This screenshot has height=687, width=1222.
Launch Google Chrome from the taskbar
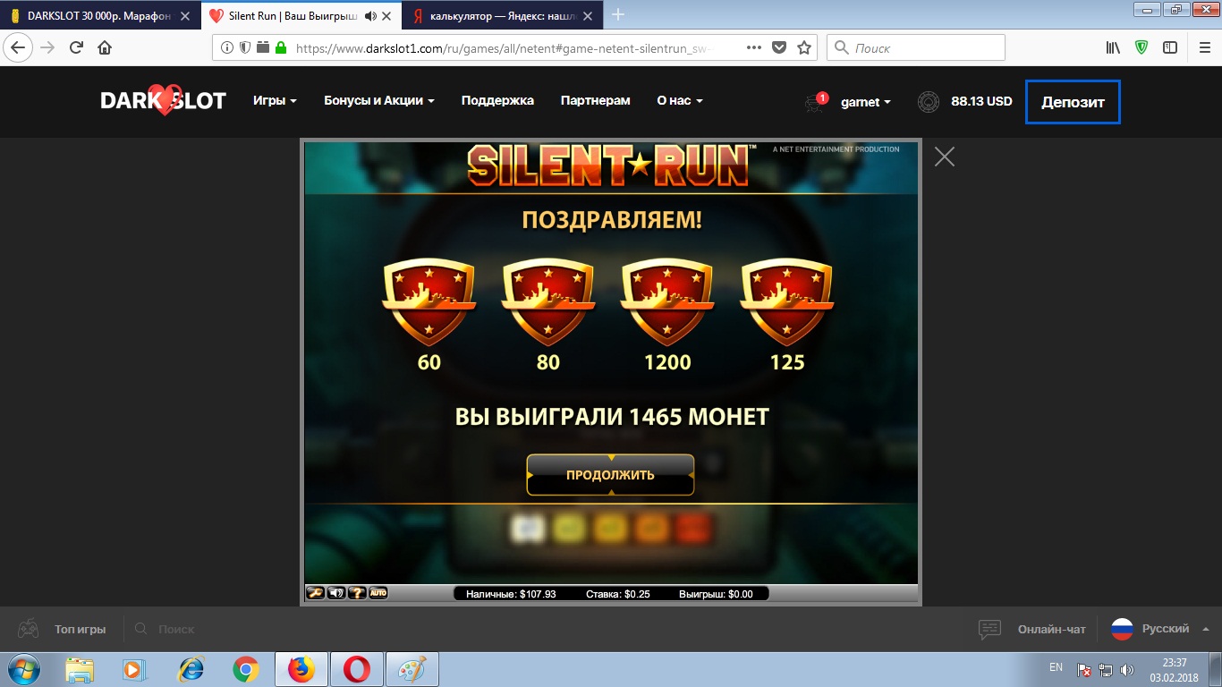pyautogui.click(x=246, y=669)
